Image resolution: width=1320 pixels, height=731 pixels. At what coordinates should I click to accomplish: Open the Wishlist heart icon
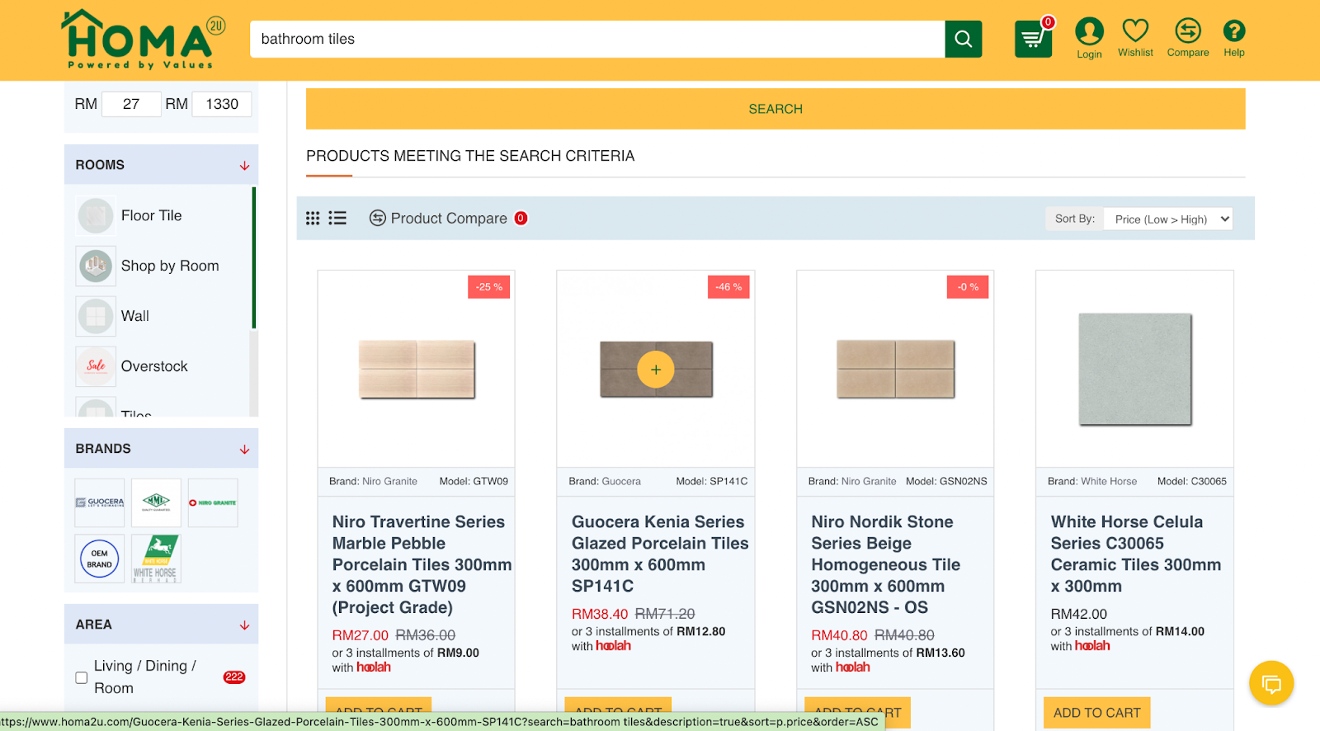[1135, 31]
